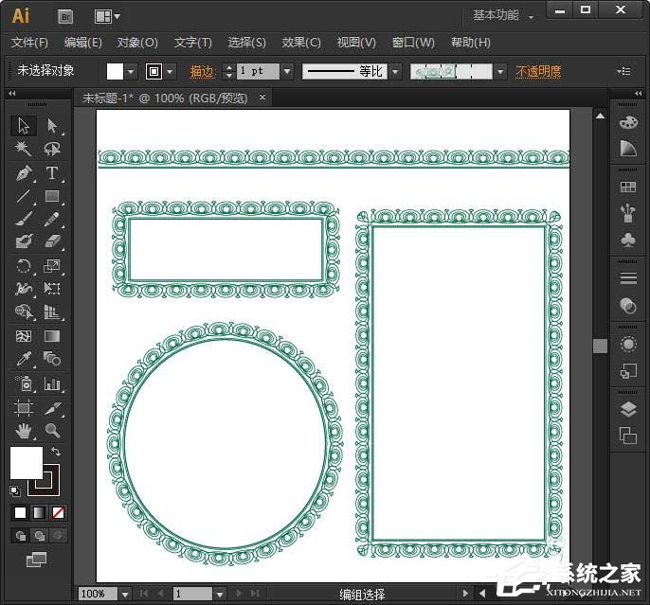650x605 pixels.
Task: Click the 不透明度 opacity link
Action: 538,71
